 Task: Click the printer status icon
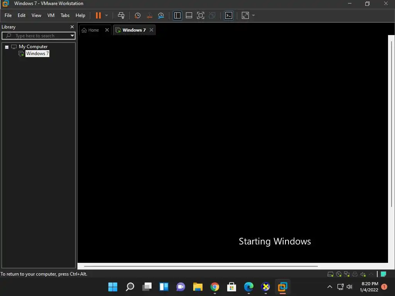click(355, 274)
